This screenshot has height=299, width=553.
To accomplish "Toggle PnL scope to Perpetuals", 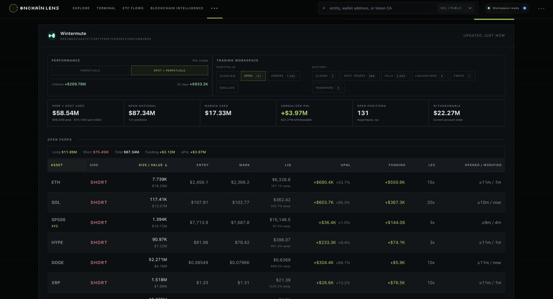I will pyautogui.click(x=90, y=70).
